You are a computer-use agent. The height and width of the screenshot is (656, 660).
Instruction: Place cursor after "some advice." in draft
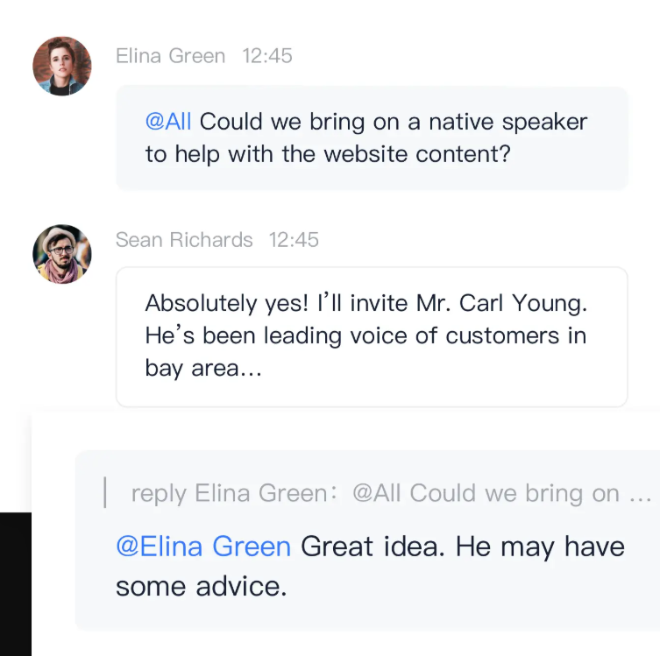pos(288,587)
